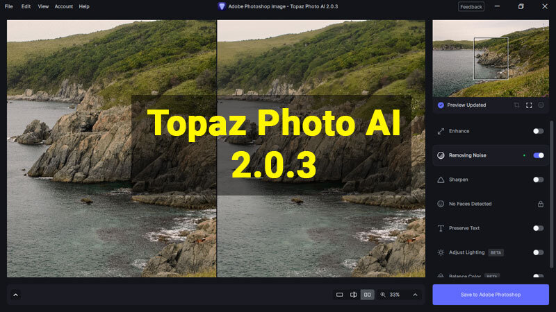Enable the Preserve Text switch
Viewport: 556px width, 312px height.
538,228
